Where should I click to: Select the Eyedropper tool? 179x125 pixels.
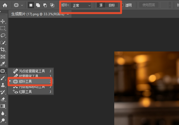(x=3, y=64)
